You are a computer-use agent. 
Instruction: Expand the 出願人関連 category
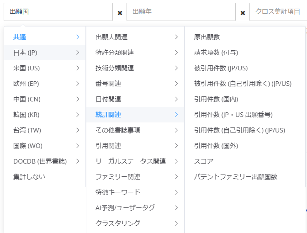[135, 37]
